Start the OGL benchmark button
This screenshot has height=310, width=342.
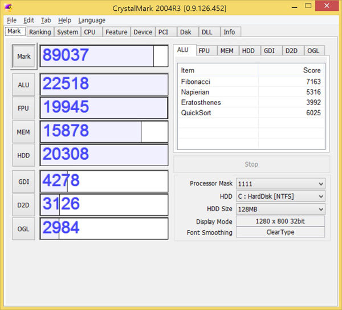click(x=23, y=228)
